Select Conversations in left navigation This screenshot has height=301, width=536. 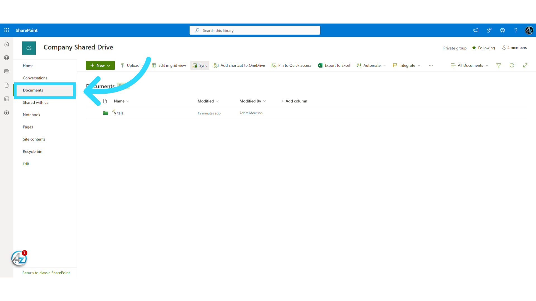click(35, 78)
